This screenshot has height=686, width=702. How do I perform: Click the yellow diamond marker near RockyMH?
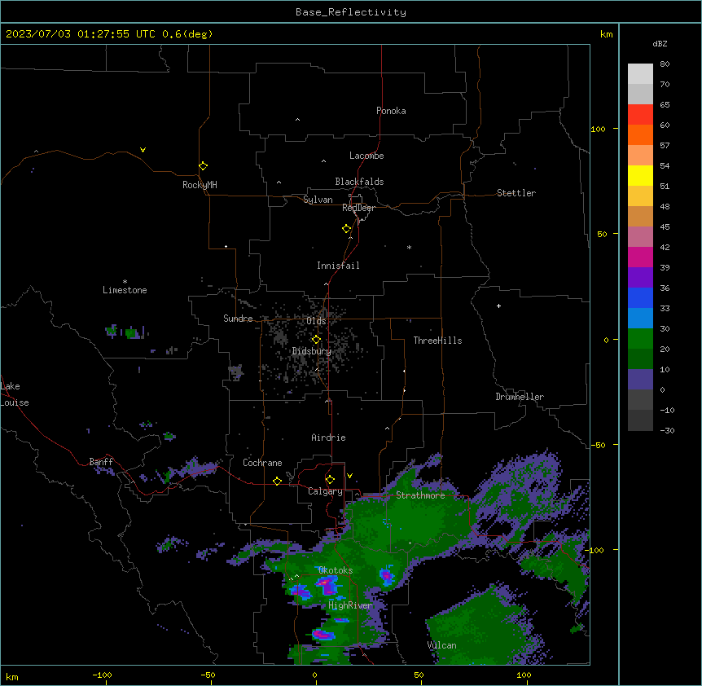coord(204,165)
